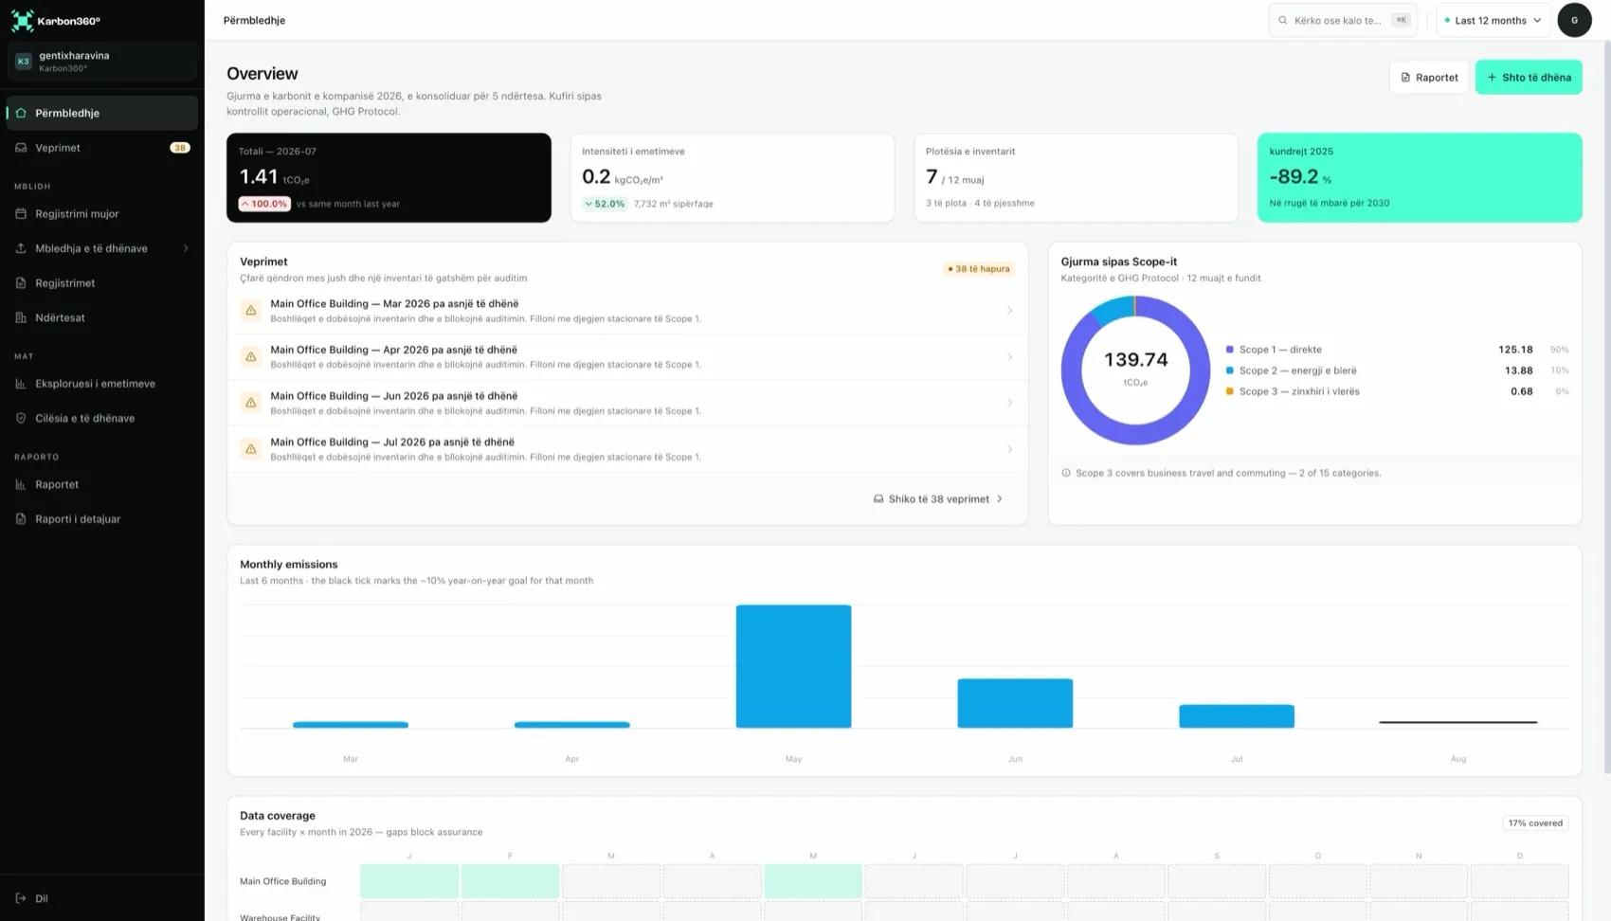The height and width of the screenshot is (921, 1611).
Task: Open the Jul 2026 action row chevron
Action: tap(1009, 449)
